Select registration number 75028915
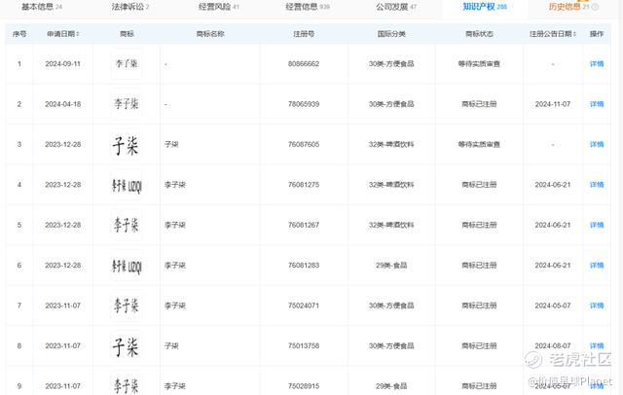This screenshot has width=623, height=395. [304, 386]
